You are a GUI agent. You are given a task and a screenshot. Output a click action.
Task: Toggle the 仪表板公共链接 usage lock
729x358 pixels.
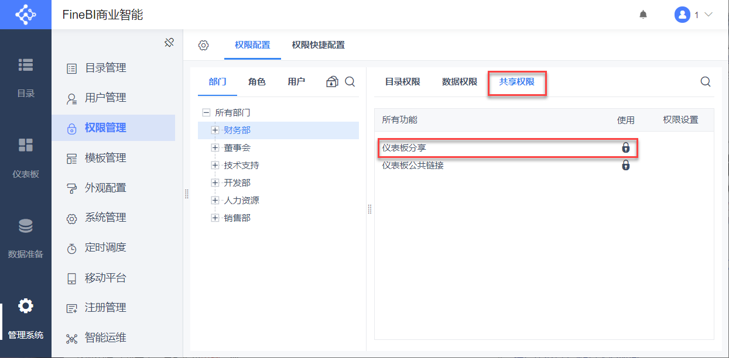pos(625,166)
